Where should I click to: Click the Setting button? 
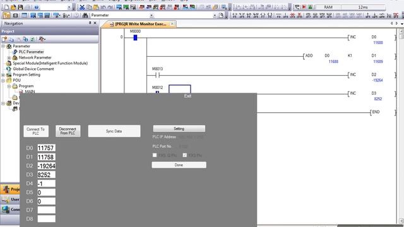pyautogui.click(x=179, y=129)
